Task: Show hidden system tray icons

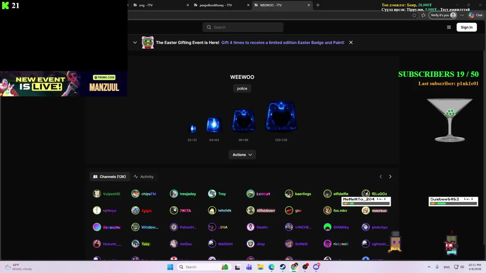Action: coord(429,267)
